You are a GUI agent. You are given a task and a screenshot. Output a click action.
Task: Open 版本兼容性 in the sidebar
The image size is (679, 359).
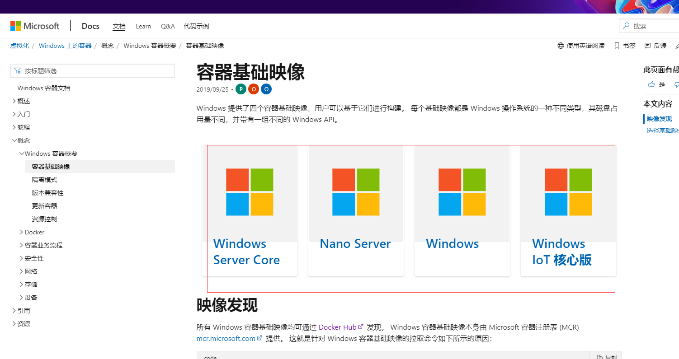47,193
